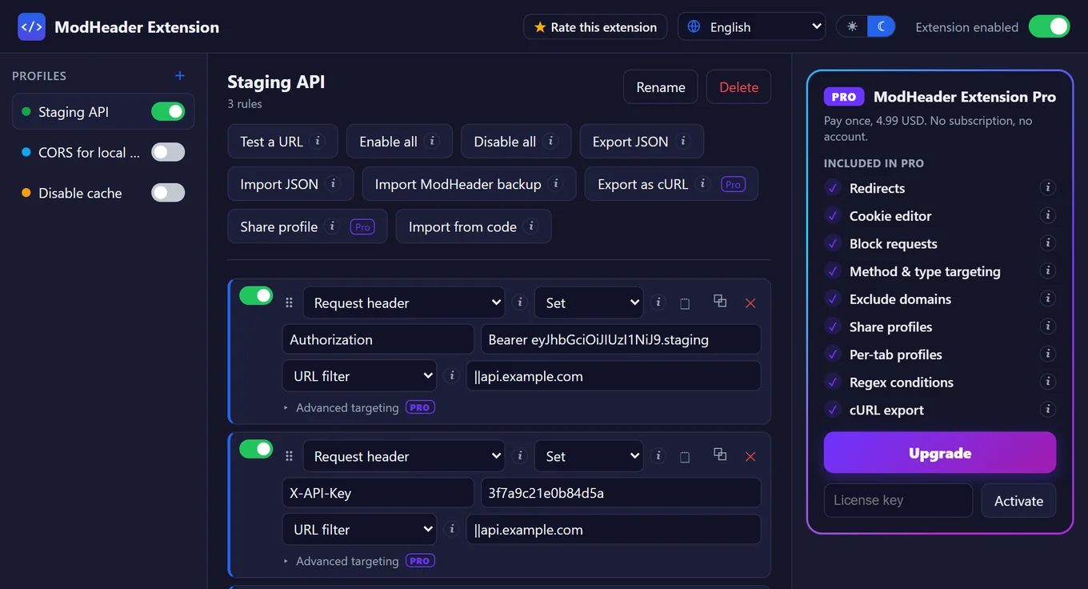Show info for Cookie editor feature
This screenshot has height=589, width=1088.
[x=1047, y=215]
